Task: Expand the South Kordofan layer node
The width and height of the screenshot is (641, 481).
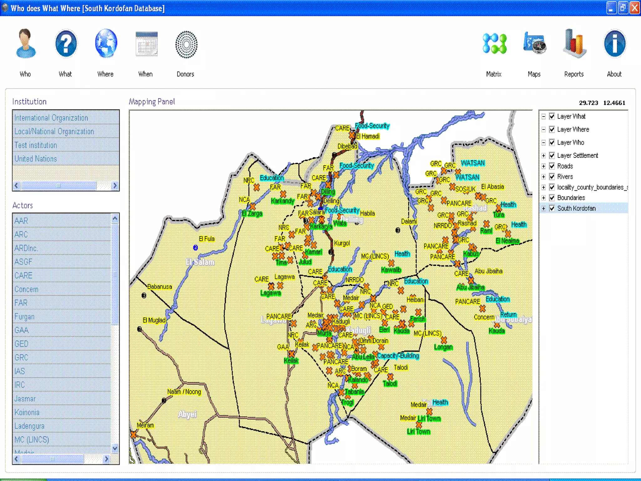Action: (544, 209)
